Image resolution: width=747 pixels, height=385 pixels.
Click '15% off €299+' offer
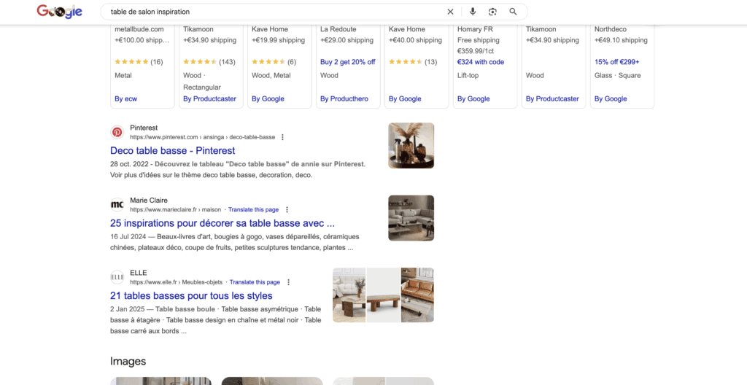pyautogui.click(x=617, y=62)
